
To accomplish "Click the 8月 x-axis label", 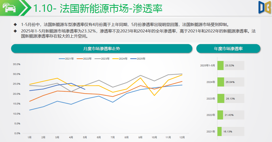I will tap(127, 137).
